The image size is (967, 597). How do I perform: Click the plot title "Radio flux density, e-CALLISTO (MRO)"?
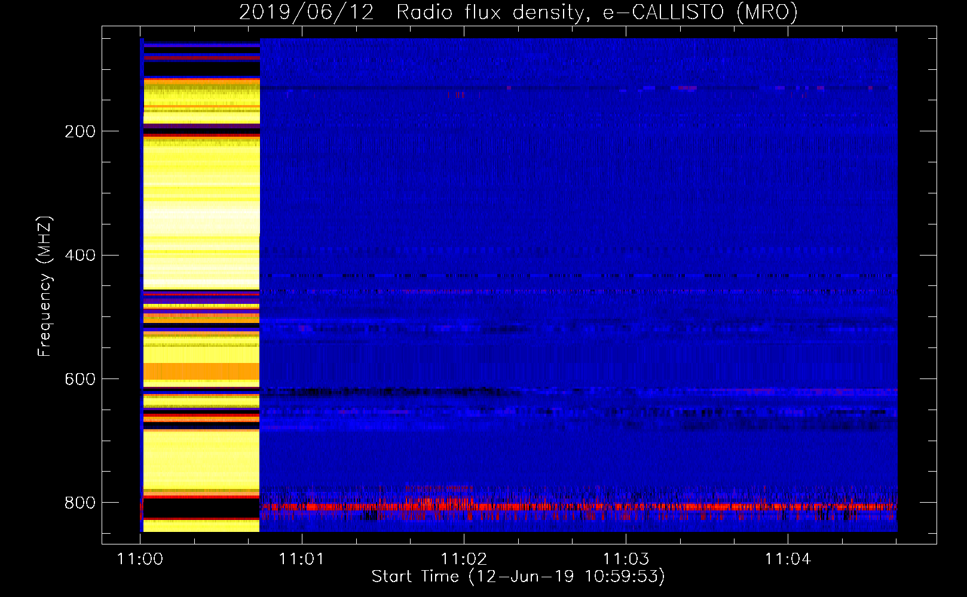(x=596, y=12)
